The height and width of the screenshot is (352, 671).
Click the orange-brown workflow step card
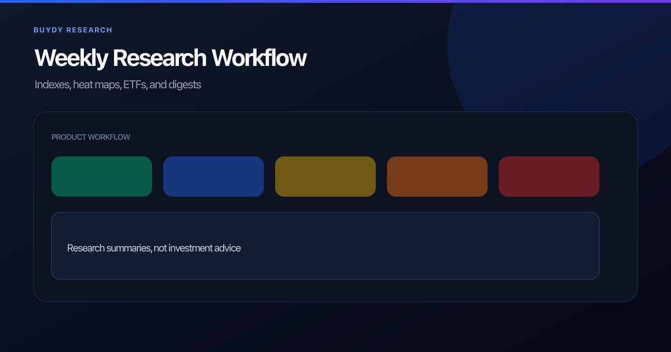pyautogui.click(x=437, y=177)
